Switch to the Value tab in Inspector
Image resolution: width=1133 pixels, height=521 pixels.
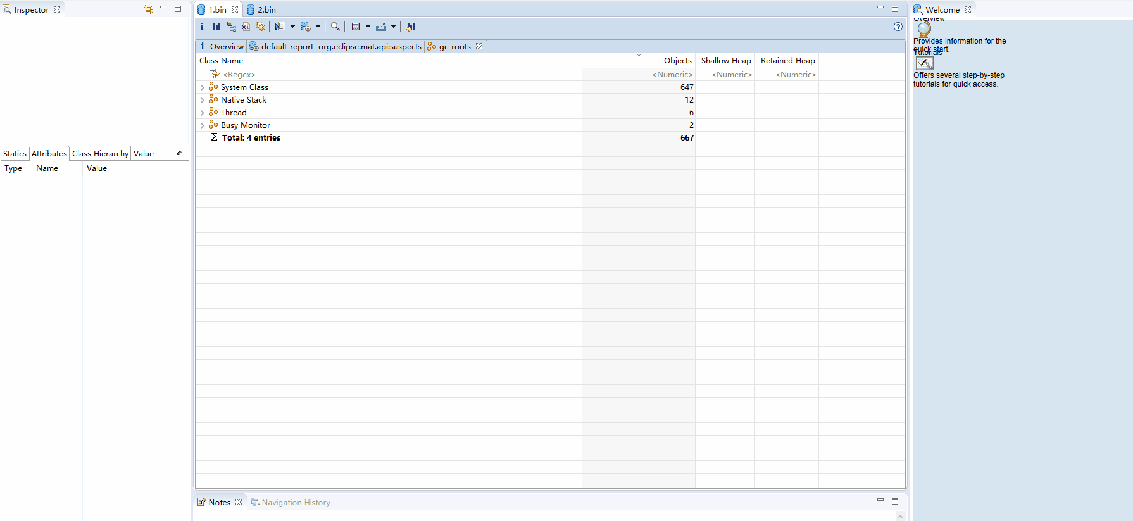click(144, 153)
